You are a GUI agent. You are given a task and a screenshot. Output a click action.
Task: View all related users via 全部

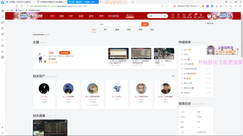pyautogui.click(x=173, y=76)
